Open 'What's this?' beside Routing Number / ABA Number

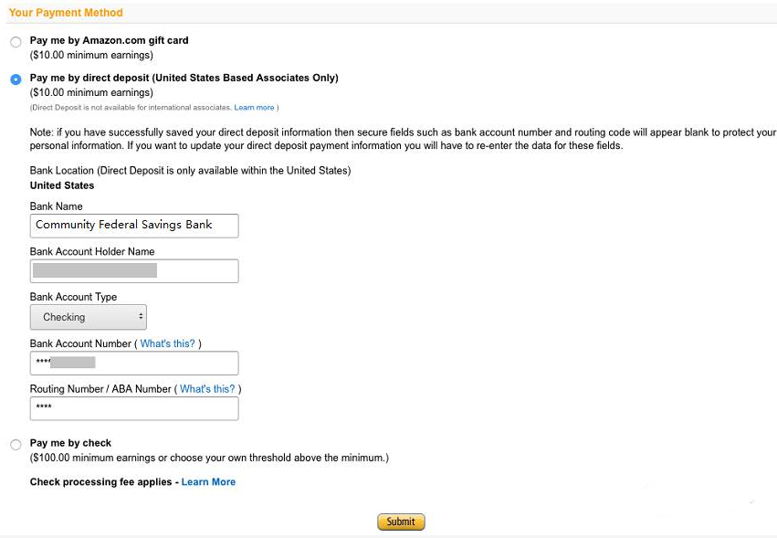point(207,389)
